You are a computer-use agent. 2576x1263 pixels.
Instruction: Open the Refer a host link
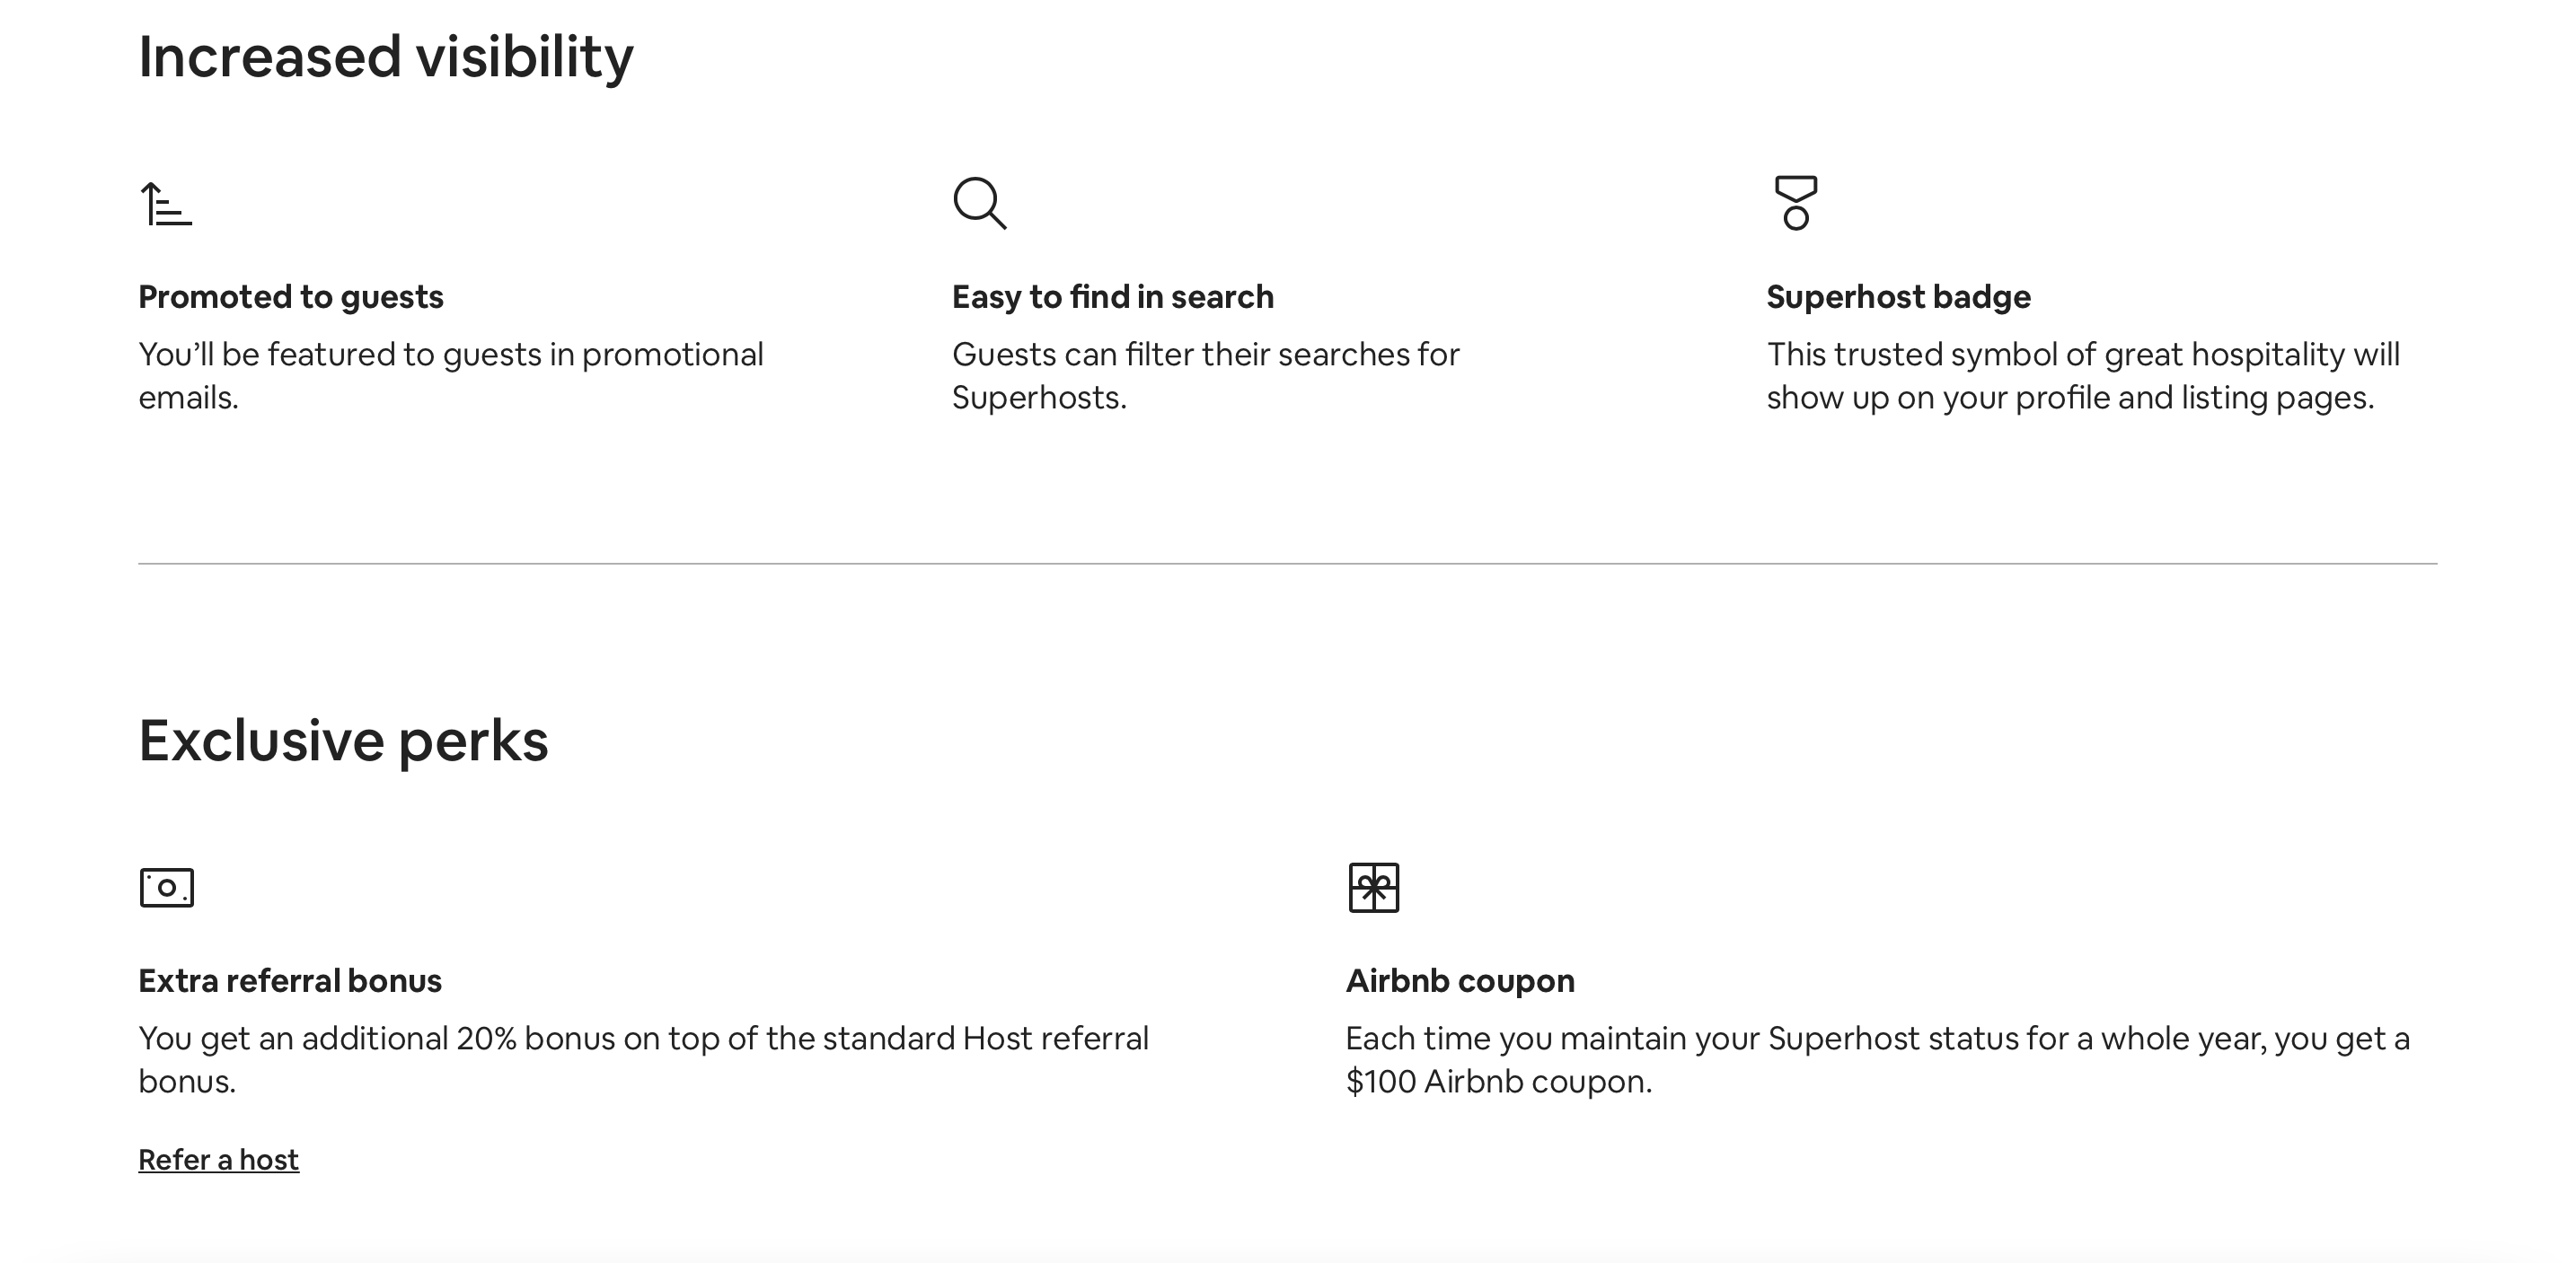[x=218, y=1159]
